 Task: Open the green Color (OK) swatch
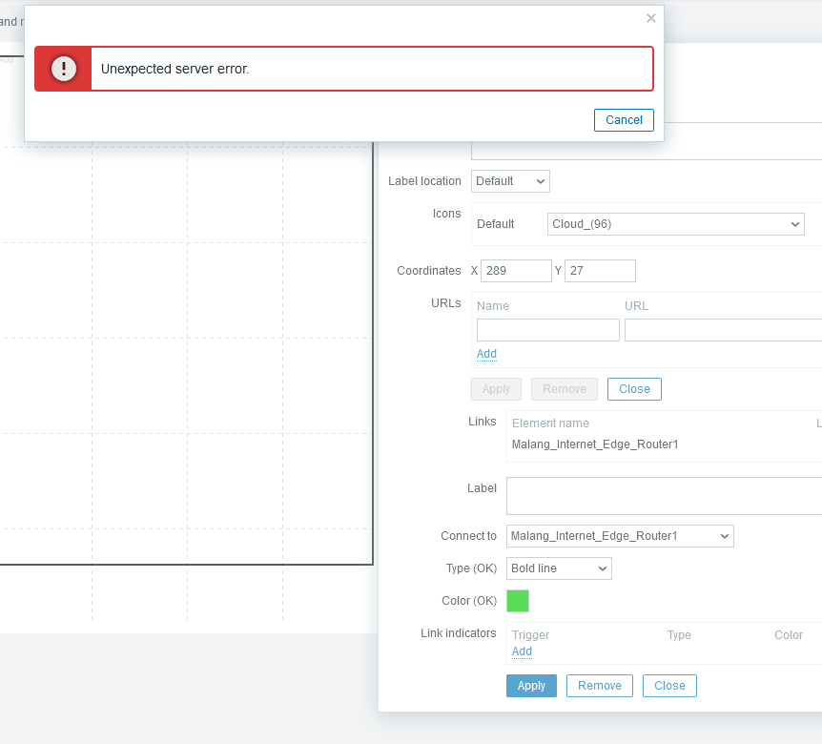pyautogui.click(x=518, y=601)
